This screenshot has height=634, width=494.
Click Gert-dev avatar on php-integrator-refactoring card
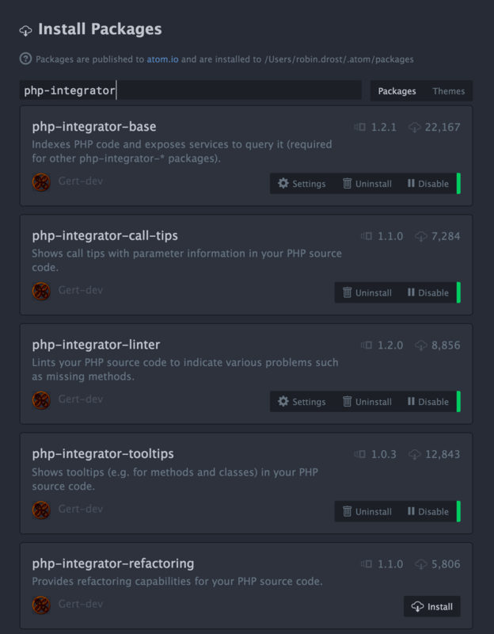click(x=41, y=605)
